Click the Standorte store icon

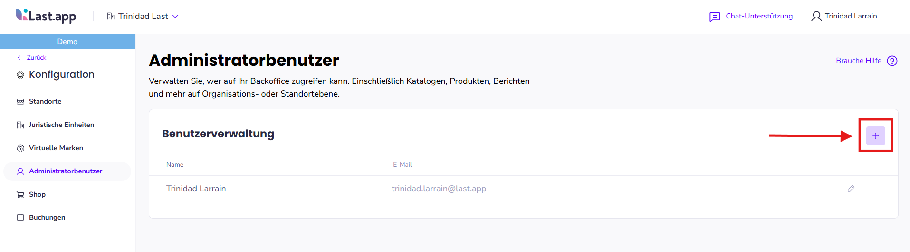[x=20, y=102]
